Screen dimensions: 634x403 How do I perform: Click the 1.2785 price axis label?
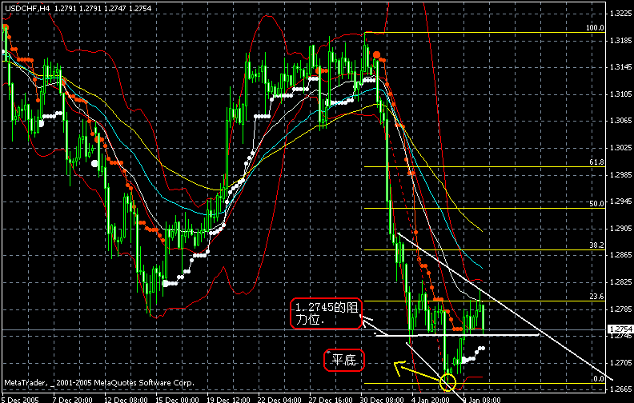click(x=620, y=309)
